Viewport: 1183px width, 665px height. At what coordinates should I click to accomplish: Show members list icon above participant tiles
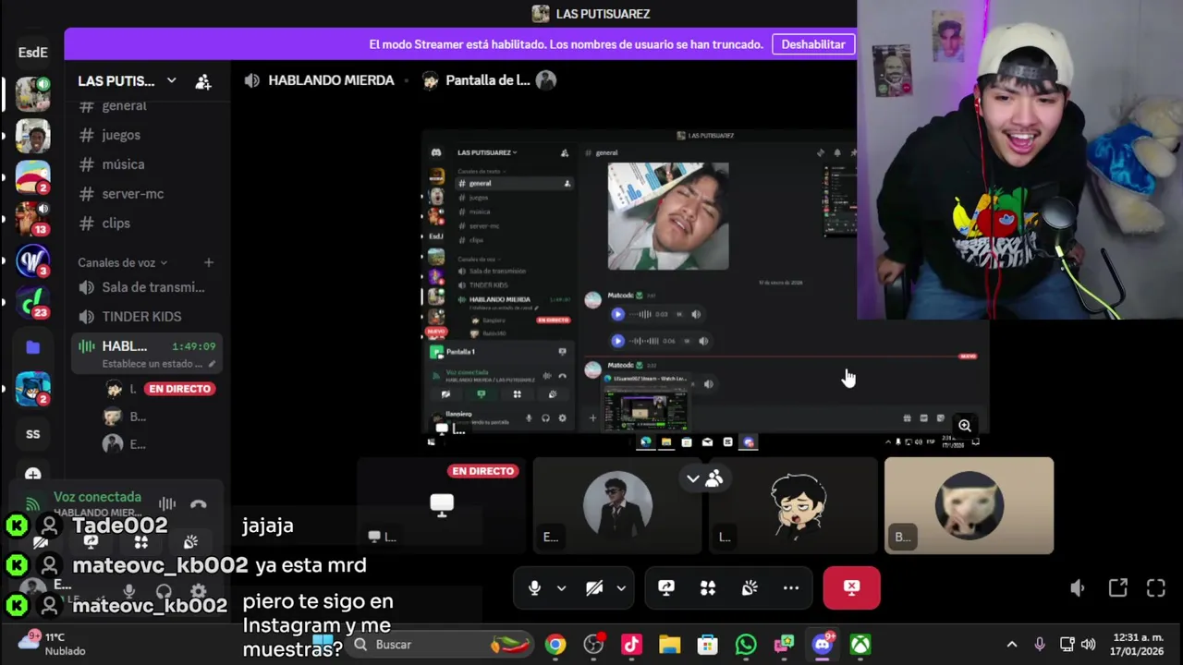[714, 478]
